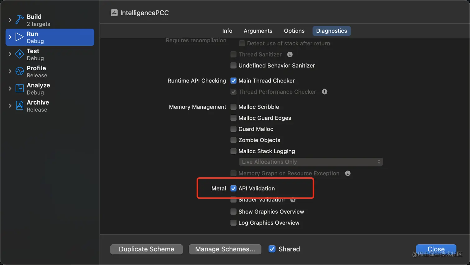Click Manage Schemes... button
Image resolution: width=470 pixels, height=265 pixels.
click(x=225, y=249)
